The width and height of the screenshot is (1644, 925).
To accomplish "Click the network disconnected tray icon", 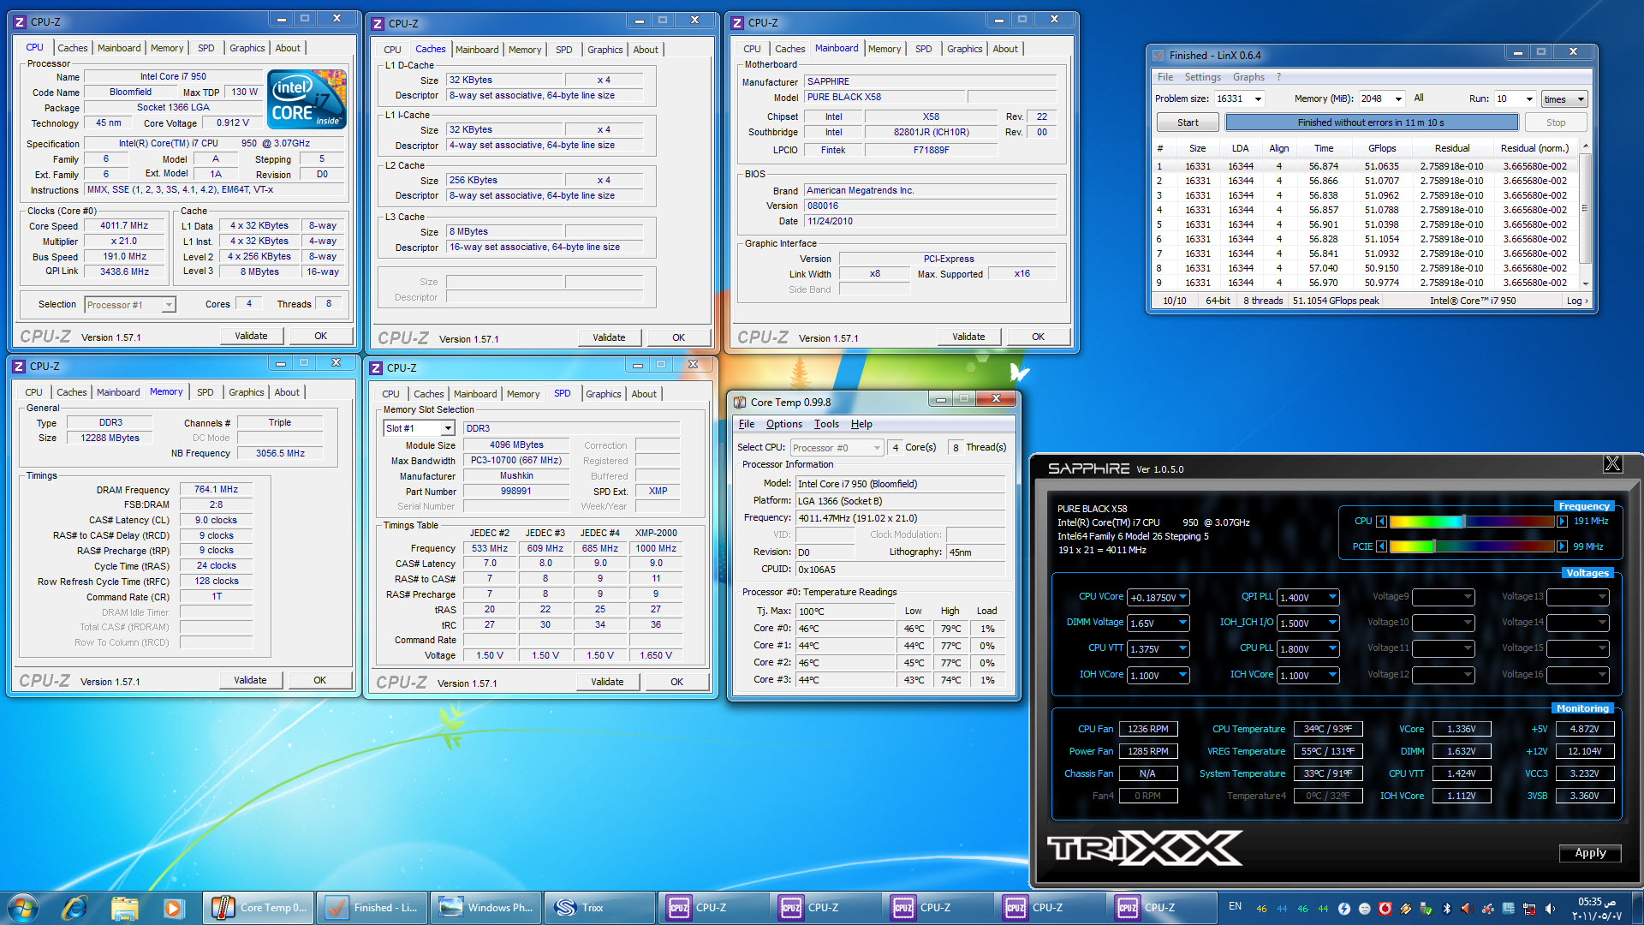I will point(1529,909).
